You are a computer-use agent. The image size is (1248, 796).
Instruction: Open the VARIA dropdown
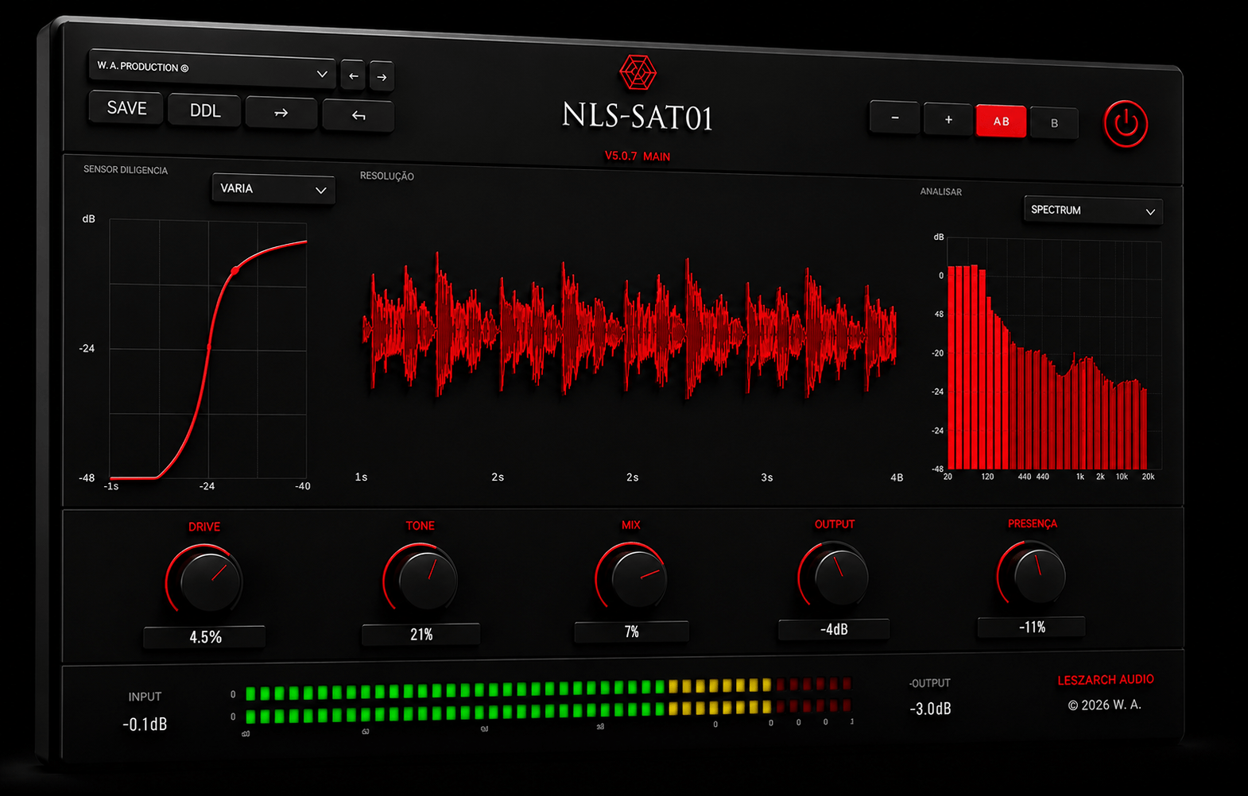tap(273, 189)
